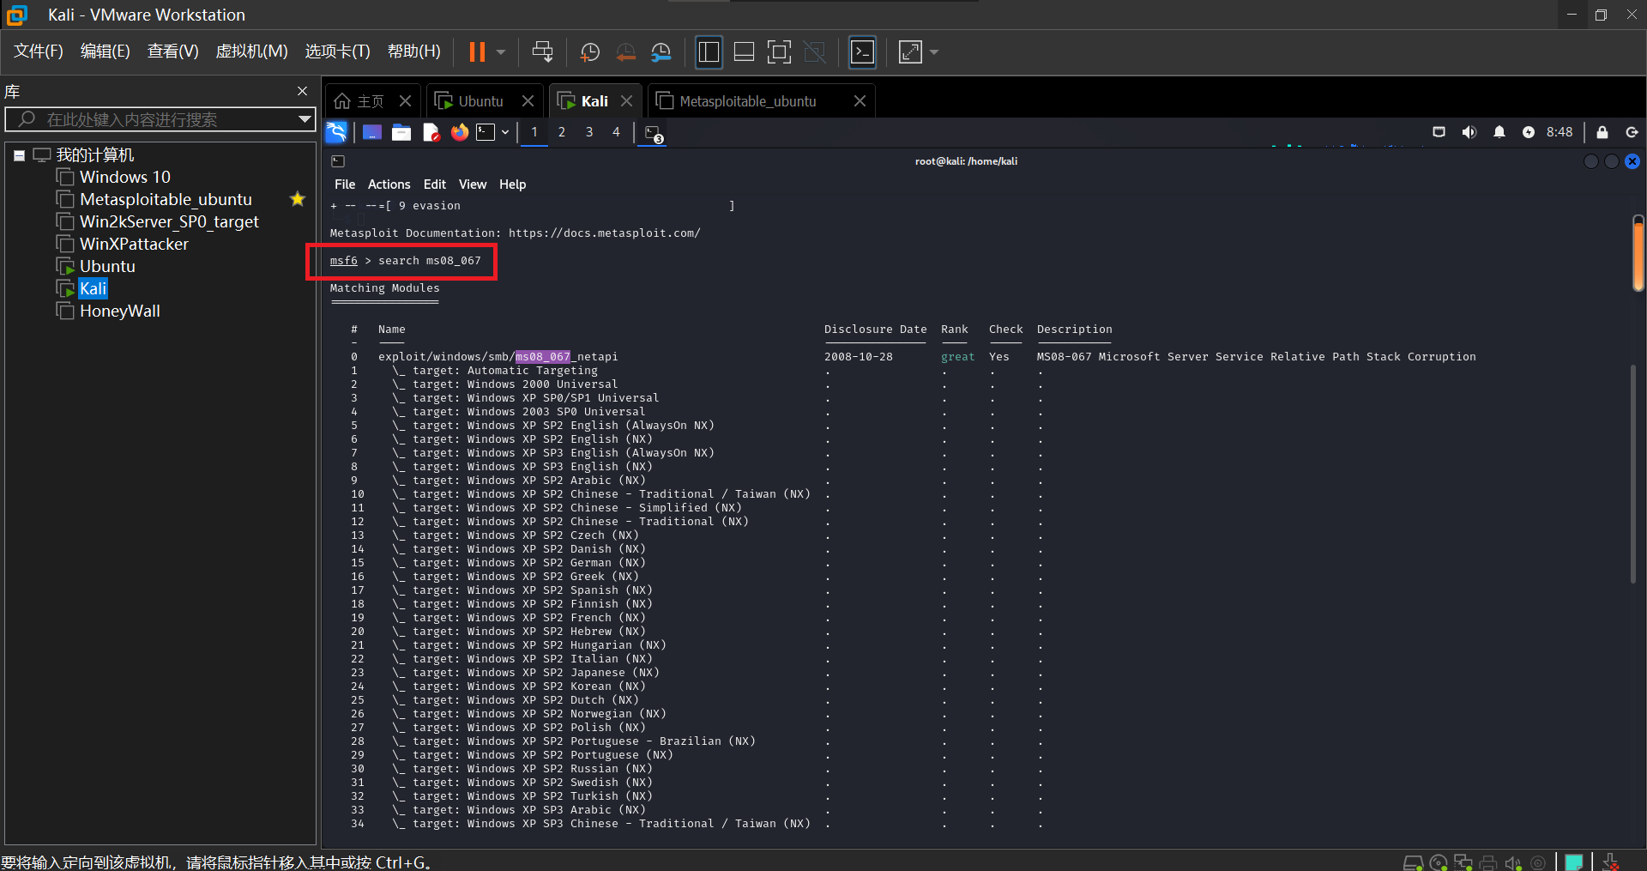1647x871 pixels.
Task: Open the 虚拟机(M) menu
Action: (251, 51)
